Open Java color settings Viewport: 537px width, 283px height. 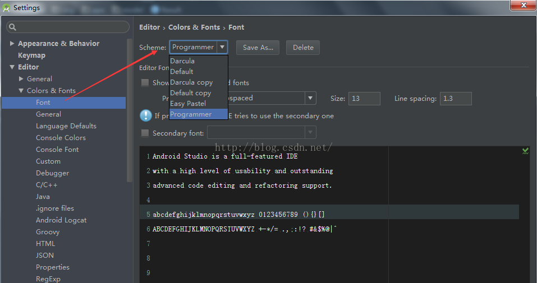point(43,197)
